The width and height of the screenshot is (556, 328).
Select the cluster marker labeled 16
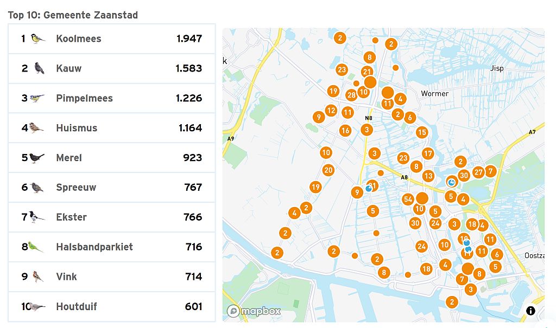[345, 131]
